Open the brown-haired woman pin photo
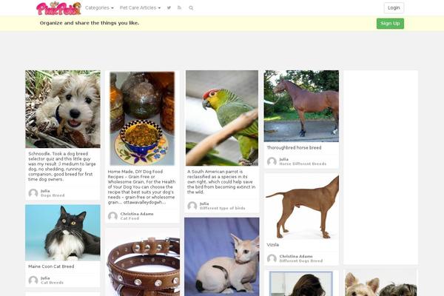This screenshot has width=444, height=296. click(301, 284)
